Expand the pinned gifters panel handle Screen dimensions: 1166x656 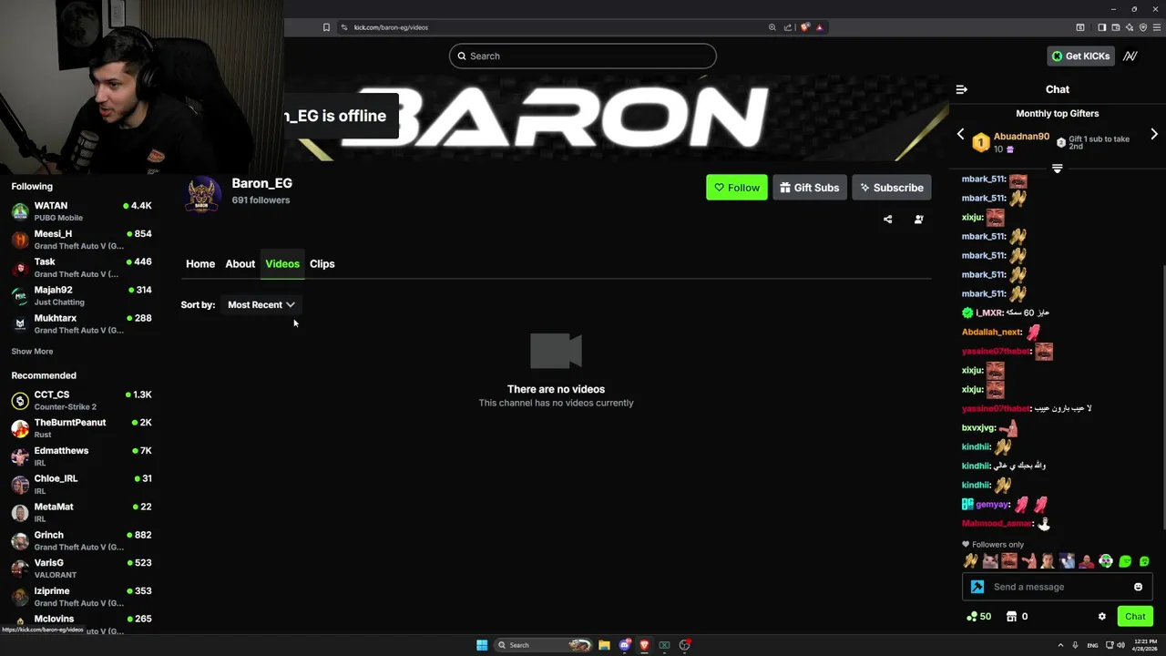[x=1058, y=169]
